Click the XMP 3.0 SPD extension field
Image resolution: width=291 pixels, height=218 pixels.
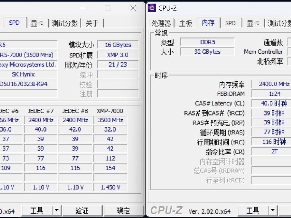[118, 55]
